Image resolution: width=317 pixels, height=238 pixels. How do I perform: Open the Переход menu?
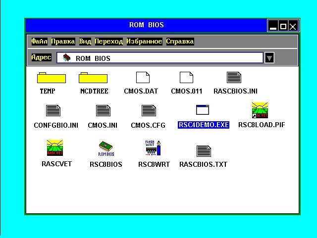coord(109,42)
